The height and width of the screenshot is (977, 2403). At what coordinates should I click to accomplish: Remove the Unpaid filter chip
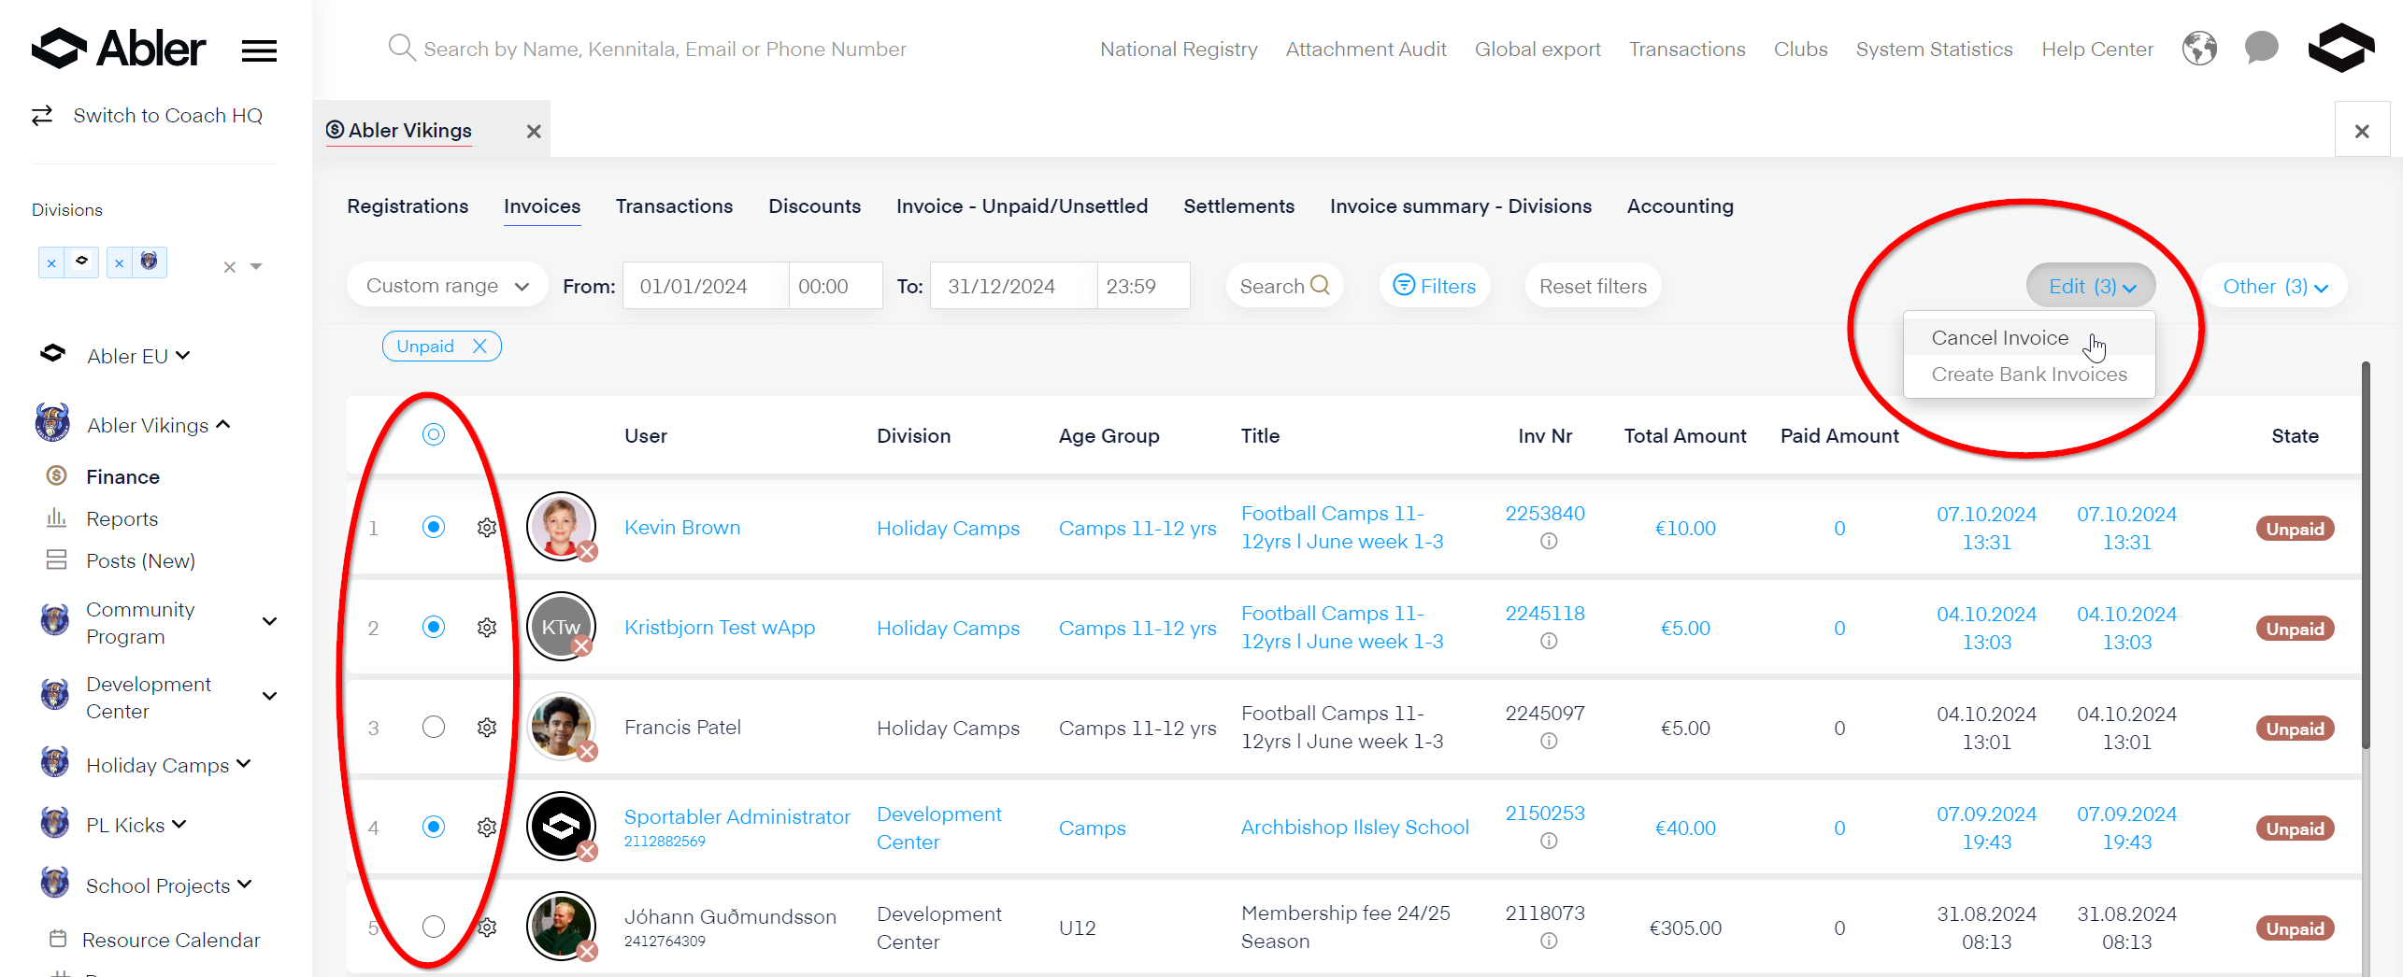pos(479,347)
